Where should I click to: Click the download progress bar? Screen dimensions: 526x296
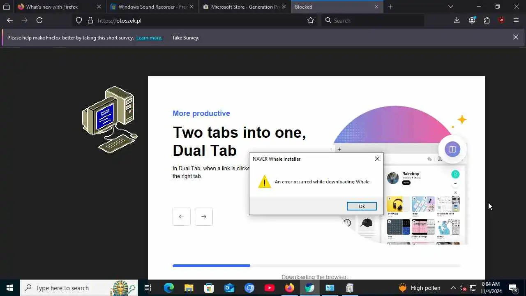pos(316,266)
